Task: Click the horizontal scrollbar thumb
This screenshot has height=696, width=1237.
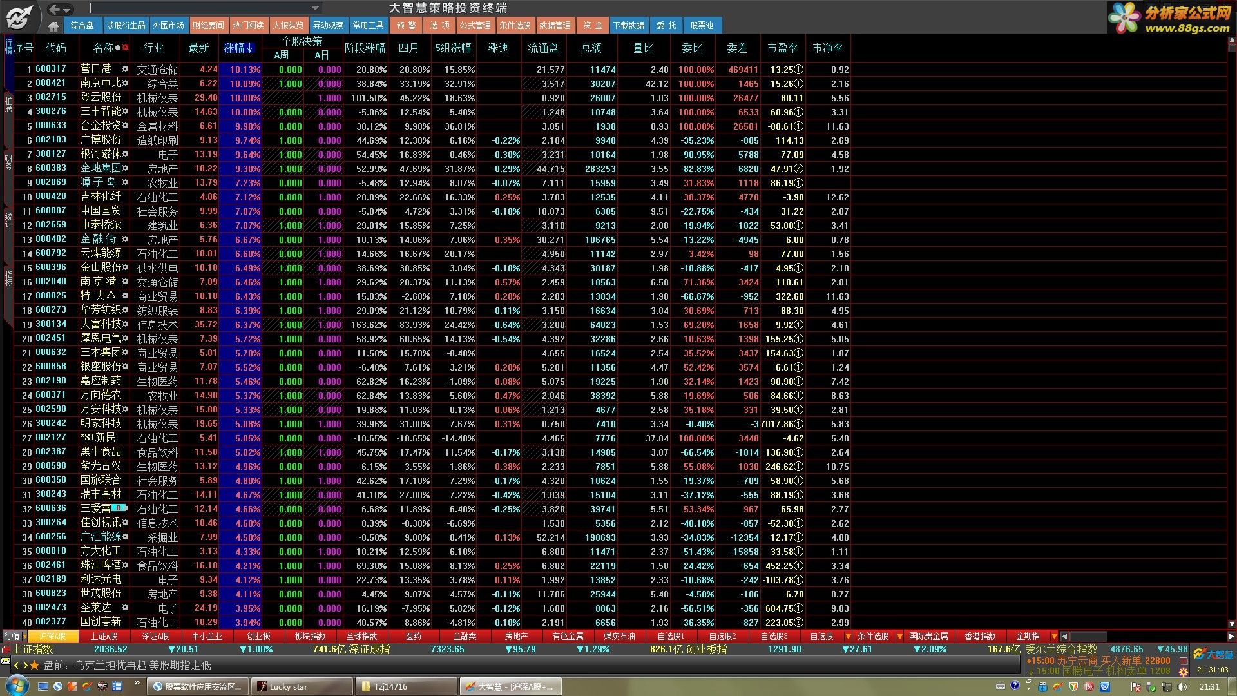Action: pyautogui.click(x=1088, y=636)
